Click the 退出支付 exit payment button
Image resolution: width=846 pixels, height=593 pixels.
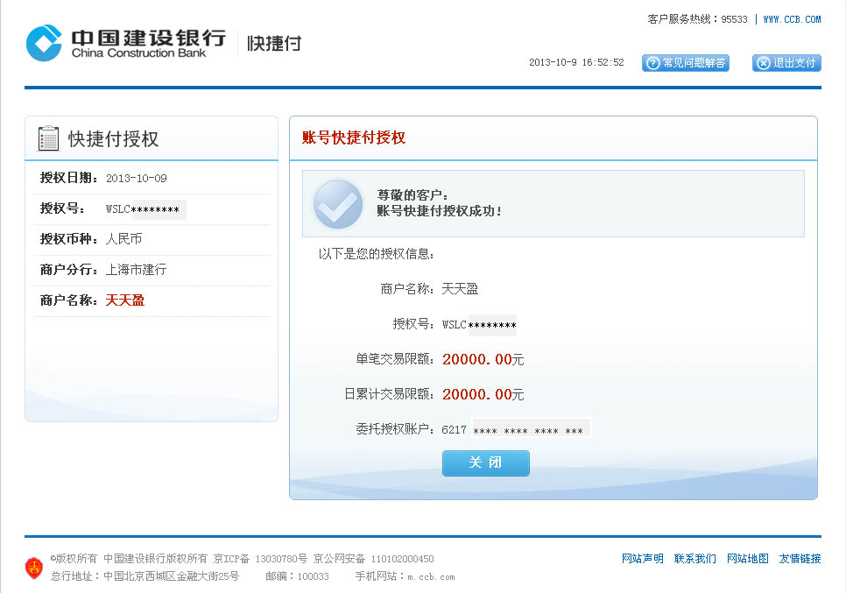tap(786, 63)
